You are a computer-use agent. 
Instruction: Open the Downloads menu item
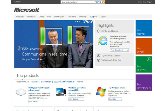[59, 17]
